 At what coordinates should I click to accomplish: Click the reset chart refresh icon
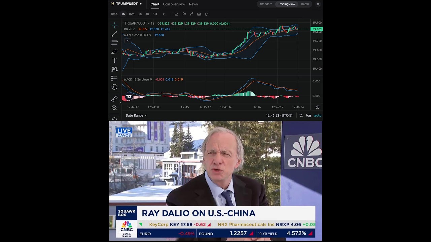(x=207, y=14)
